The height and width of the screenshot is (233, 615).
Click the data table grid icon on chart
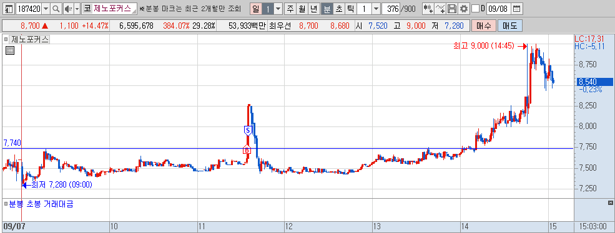[10, 50]
